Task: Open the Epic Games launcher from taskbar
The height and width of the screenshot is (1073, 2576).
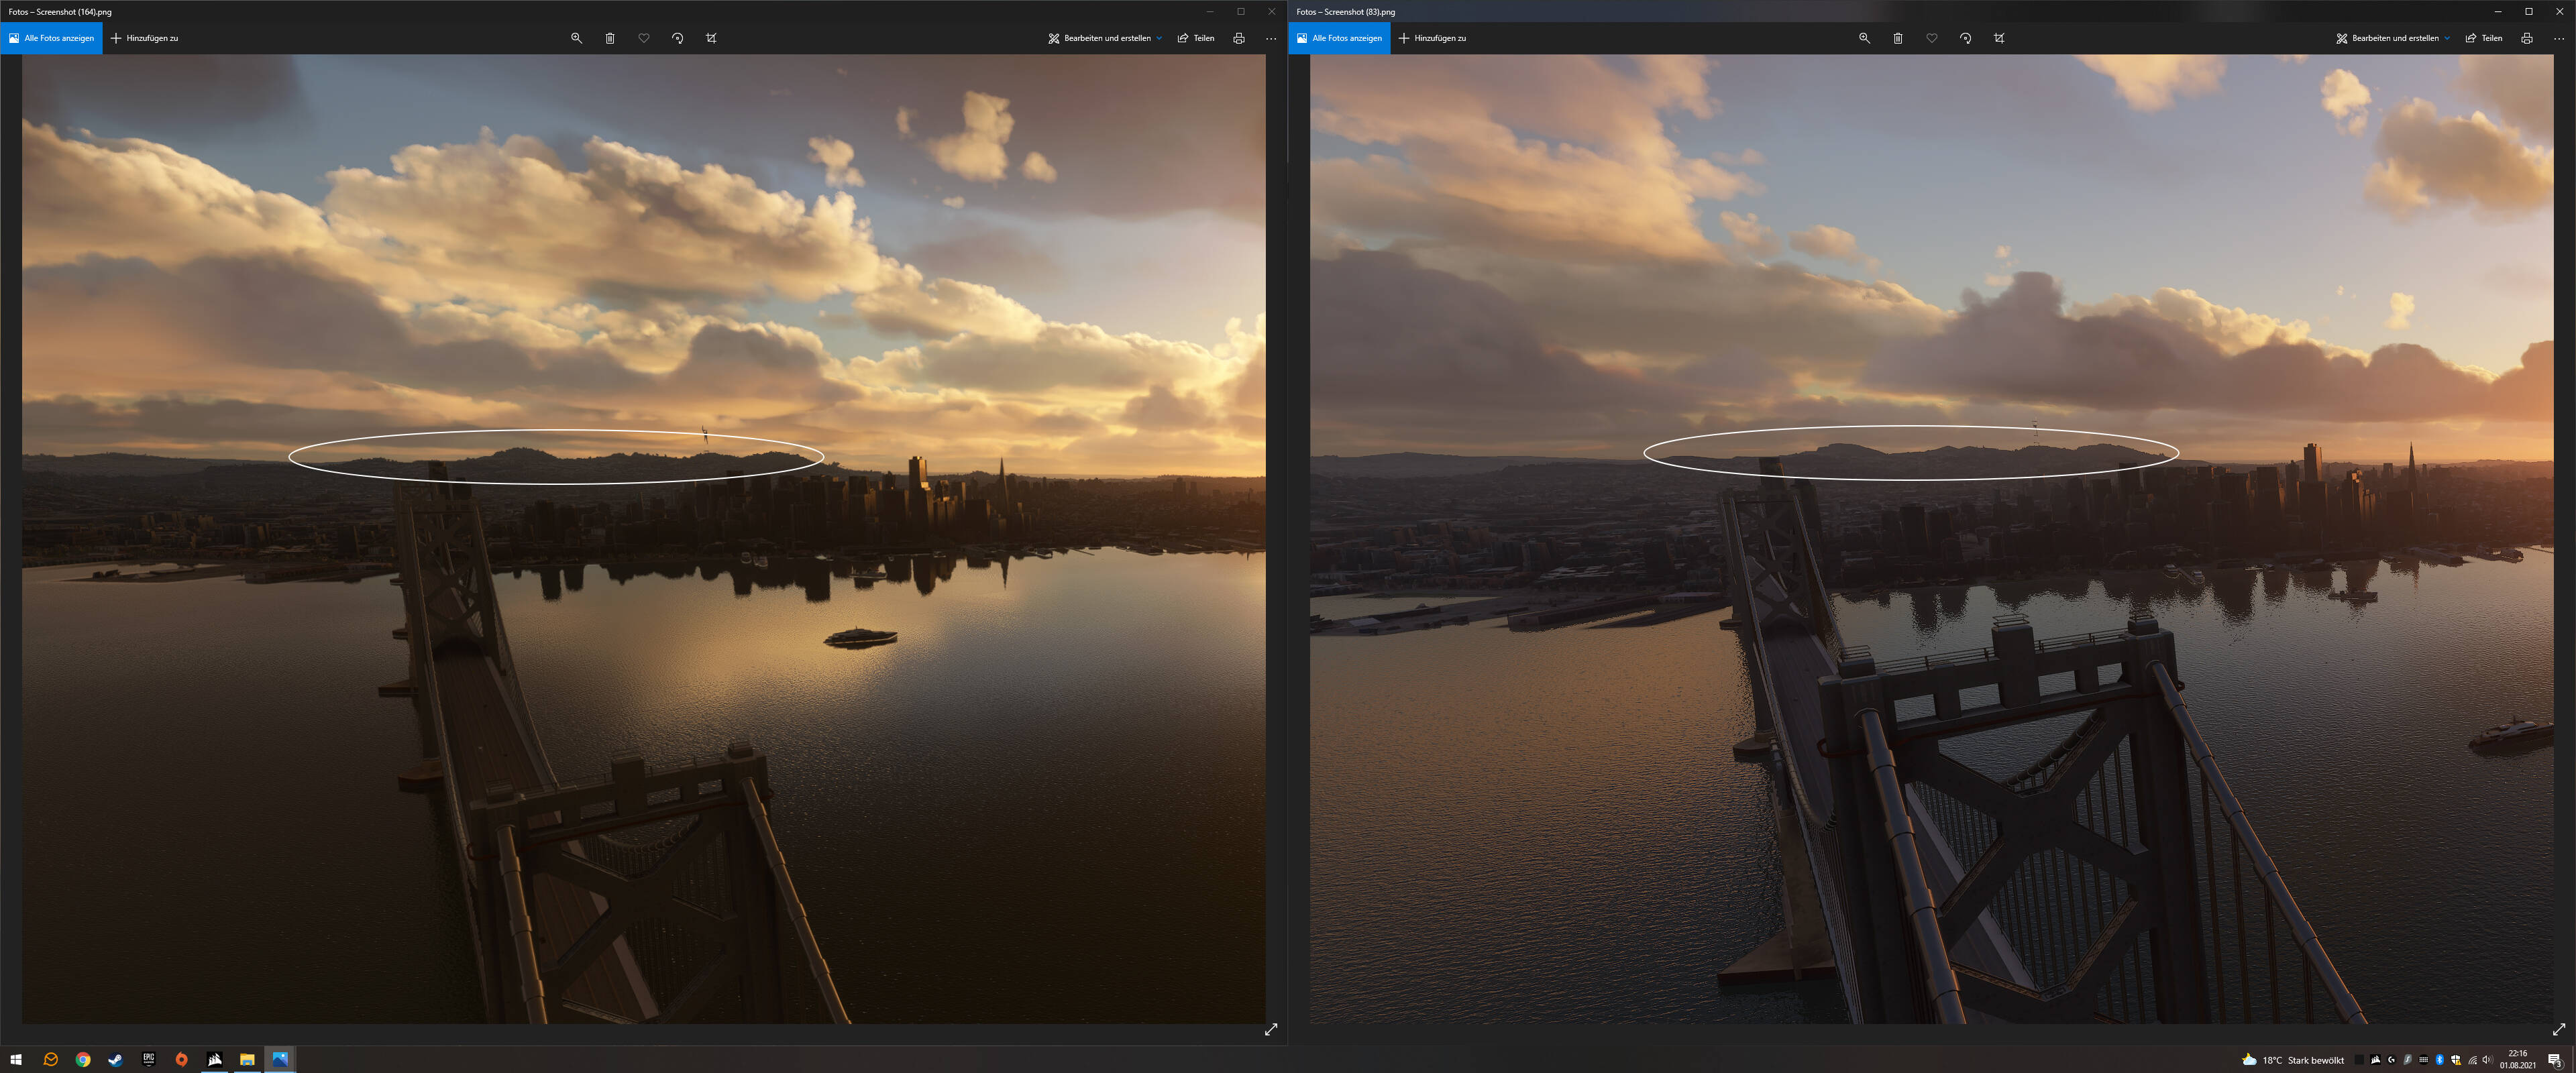Action: pyautogui.click(x=149, y=1059)
